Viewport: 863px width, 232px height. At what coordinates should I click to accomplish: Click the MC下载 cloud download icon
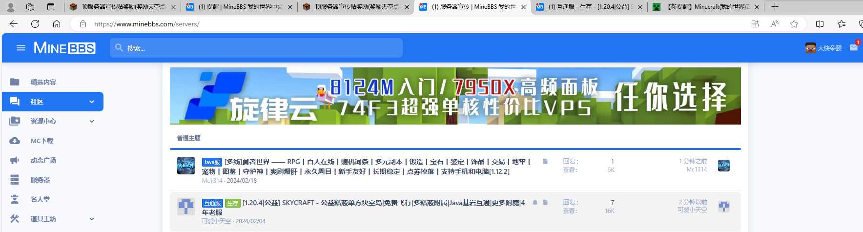(15, 141)
